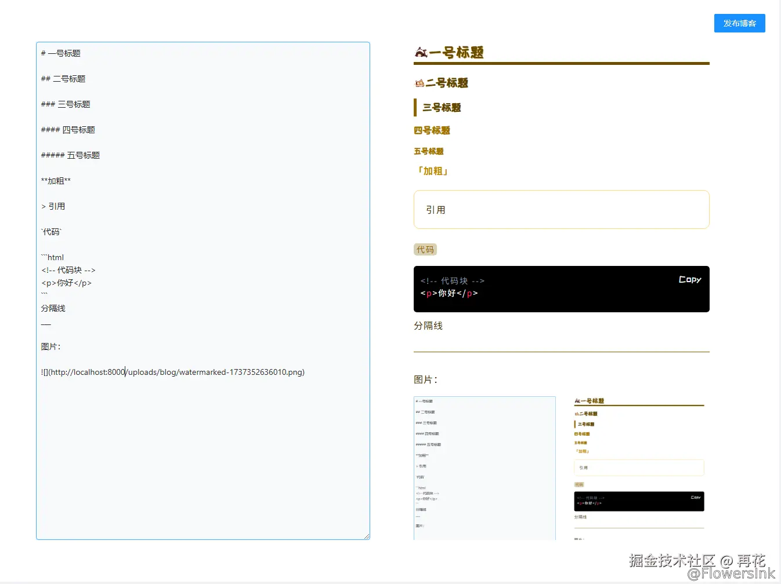The height and width of the screenshot is (584, 781).
Task: Click the 五号标题 heading in preview
Action: 428,151
